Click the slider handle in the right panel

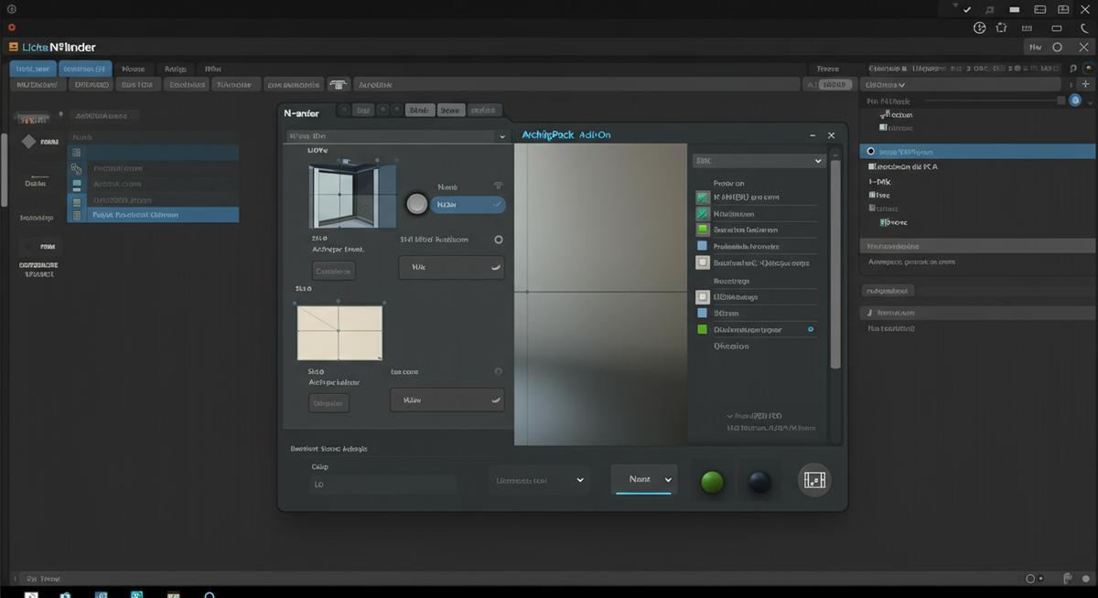[x=1061, y=100]
